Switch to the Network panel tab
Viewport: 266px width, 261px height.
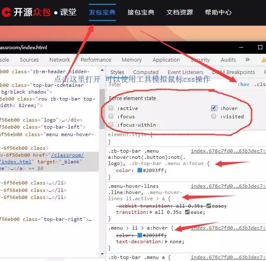tap(60, 60)
